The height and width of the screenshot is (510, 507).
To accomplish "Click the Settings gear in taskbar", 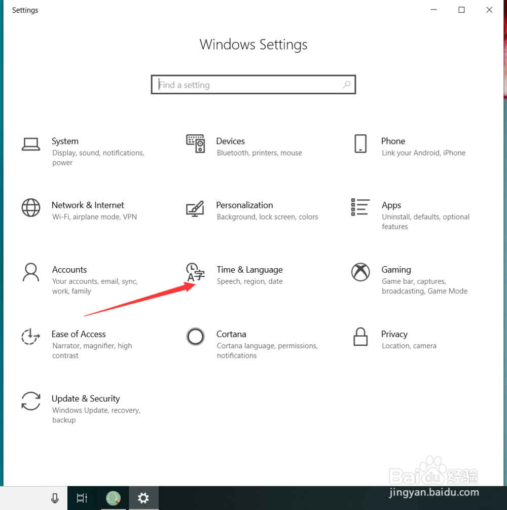I will [143, 498].
